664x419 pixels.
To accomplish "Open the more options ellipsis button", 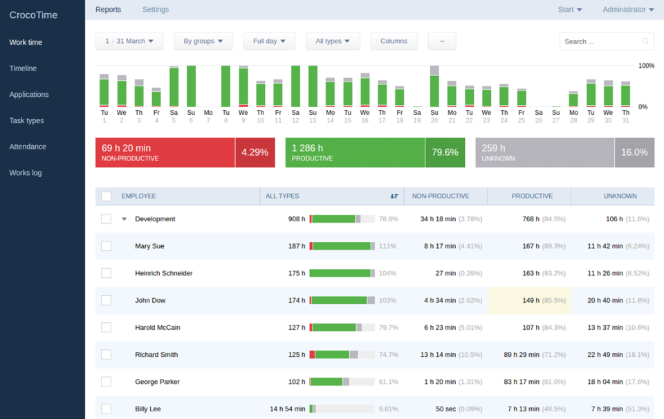I will [442, 41].
